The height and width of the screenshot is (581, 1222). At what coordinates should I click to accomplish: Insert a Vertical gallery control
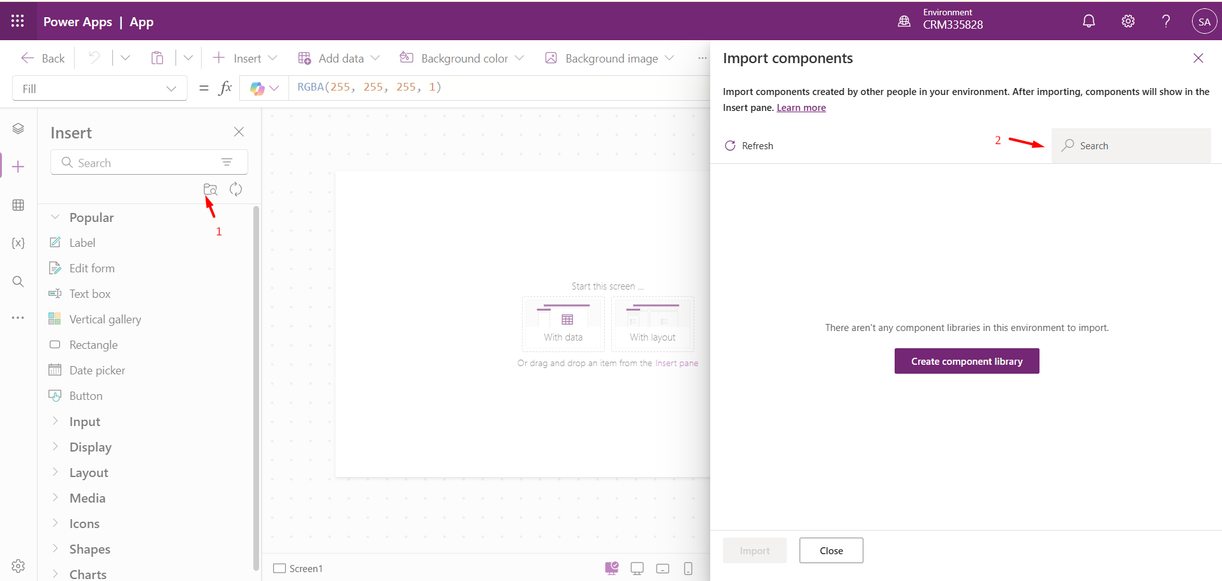105,320
